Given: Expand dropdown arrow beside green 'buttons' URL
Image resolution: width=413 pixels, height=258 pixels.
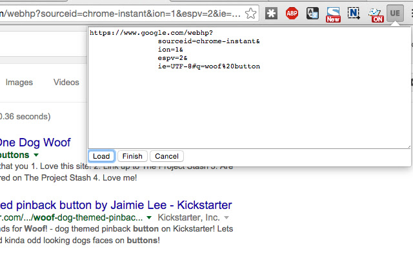Looking at the screenshot, I should click(x=36, y=155).
